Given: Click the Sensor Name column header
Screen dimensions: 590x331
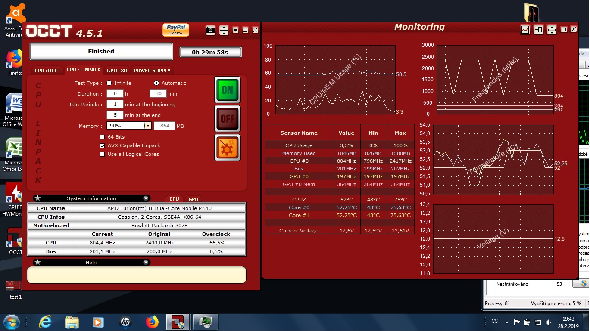Looking at the screenshot, I should 299,133.
